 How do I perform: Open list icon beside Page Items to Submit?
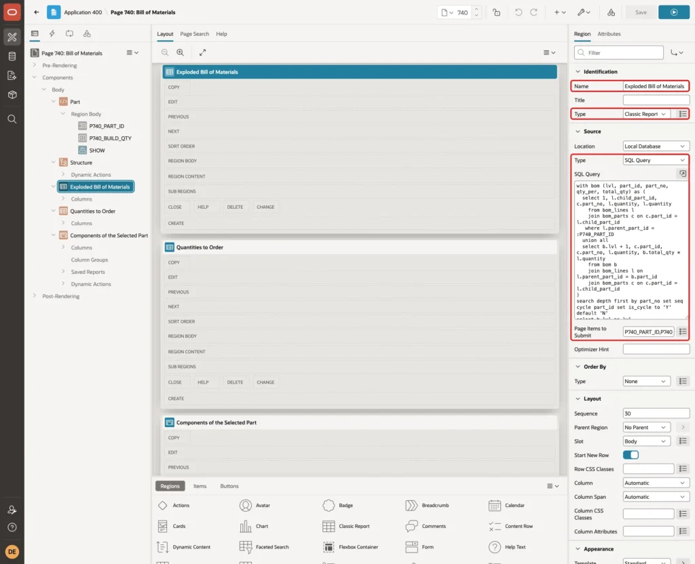coord(683,331)
